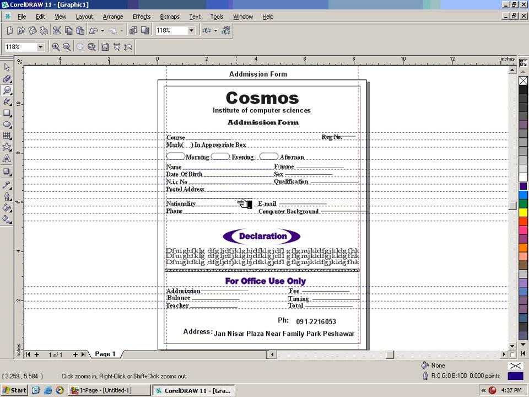Expand hidden system tray icons

[x=483, y=390]
